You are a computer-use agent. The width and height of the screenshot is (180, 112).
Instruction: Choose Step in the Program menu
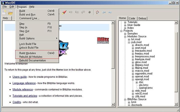pos(37,24)
